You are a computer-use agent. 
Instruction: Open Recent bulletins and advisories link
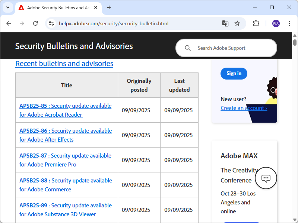pyautogui.click(x=64, y=64)
